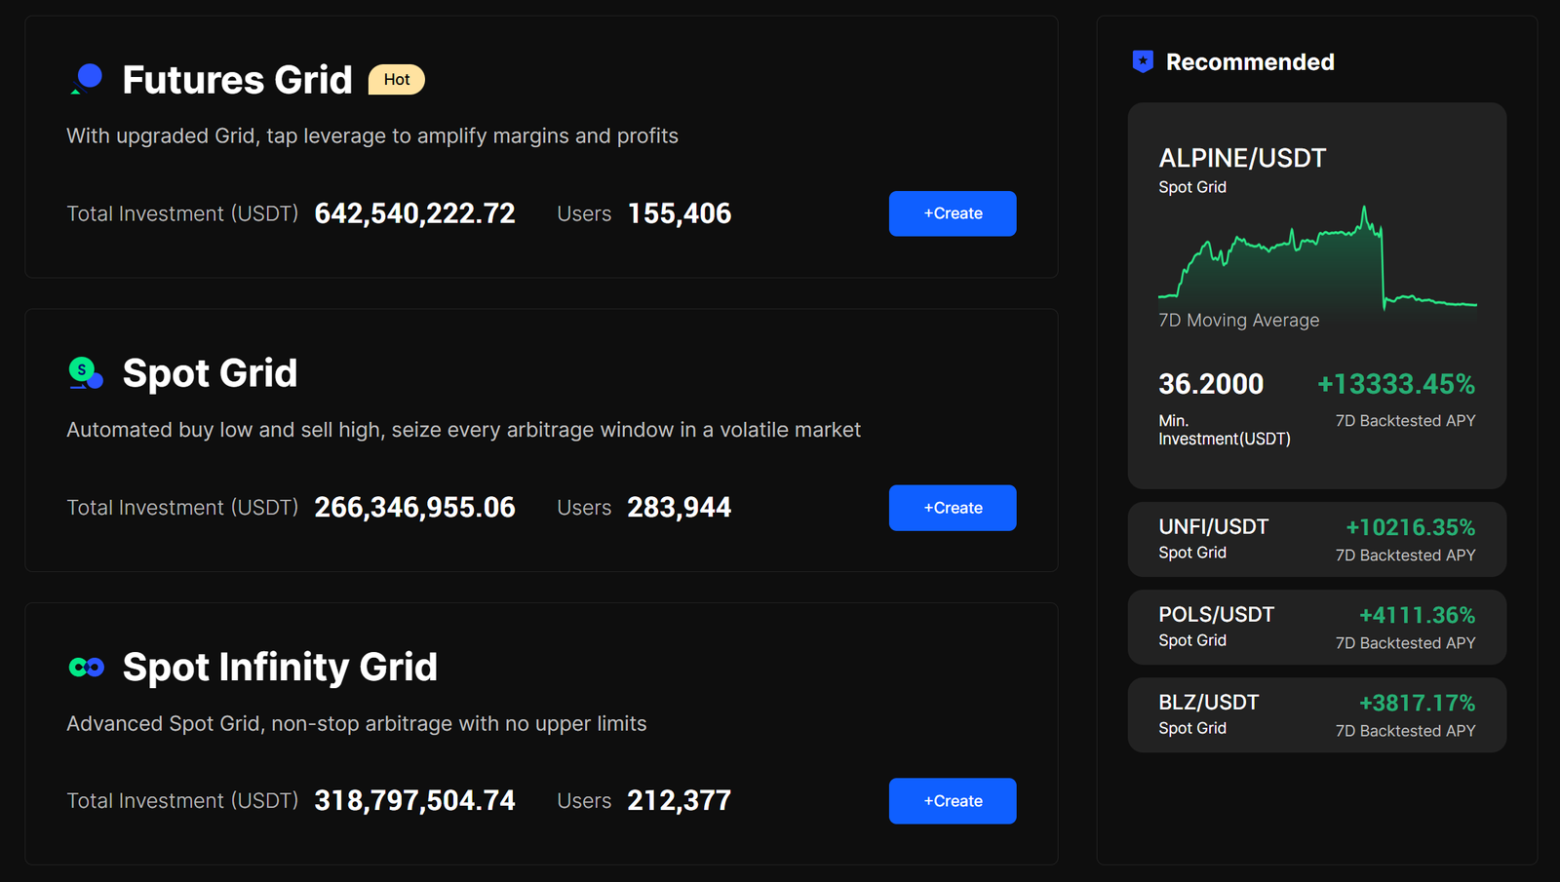Select the BLZ/USDT recommended card
This screenshot has width=1560, height=882.
point(1316,714)
